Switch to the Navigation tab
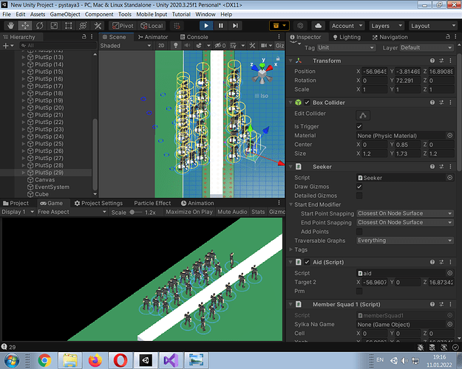Screen dimensions: 462x369 (390, 37)
